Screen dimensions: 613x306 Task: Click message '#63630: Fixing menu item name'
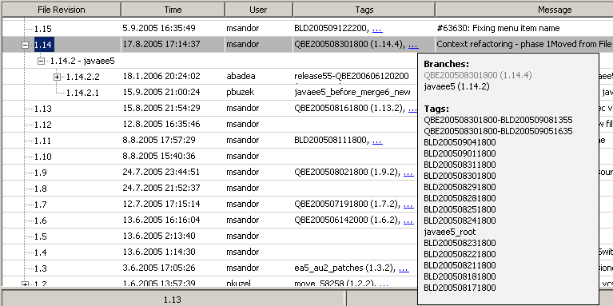coord(498,28)
